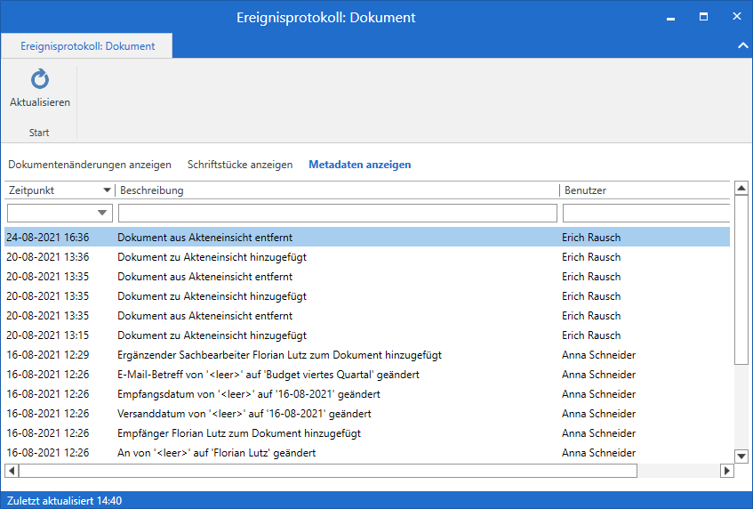The height and width of the screenshot is (509, 753).
Task: Click the Benutzer filter text field
Action: 646,213
